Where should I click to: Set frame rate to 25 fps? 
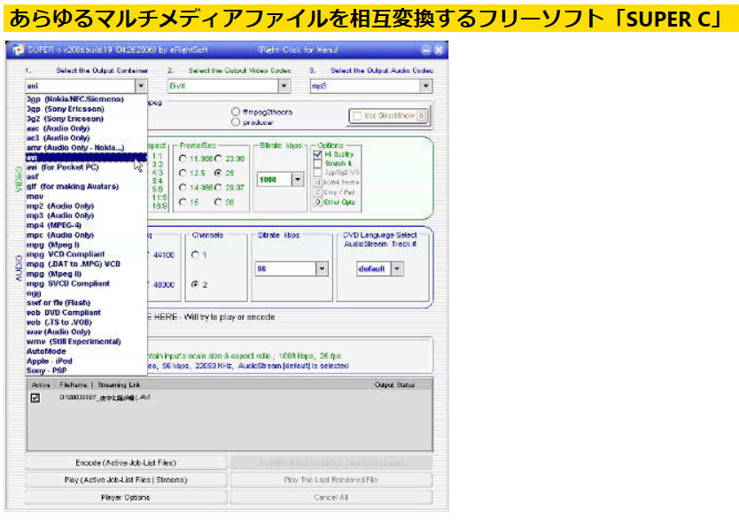coord(218,173)
